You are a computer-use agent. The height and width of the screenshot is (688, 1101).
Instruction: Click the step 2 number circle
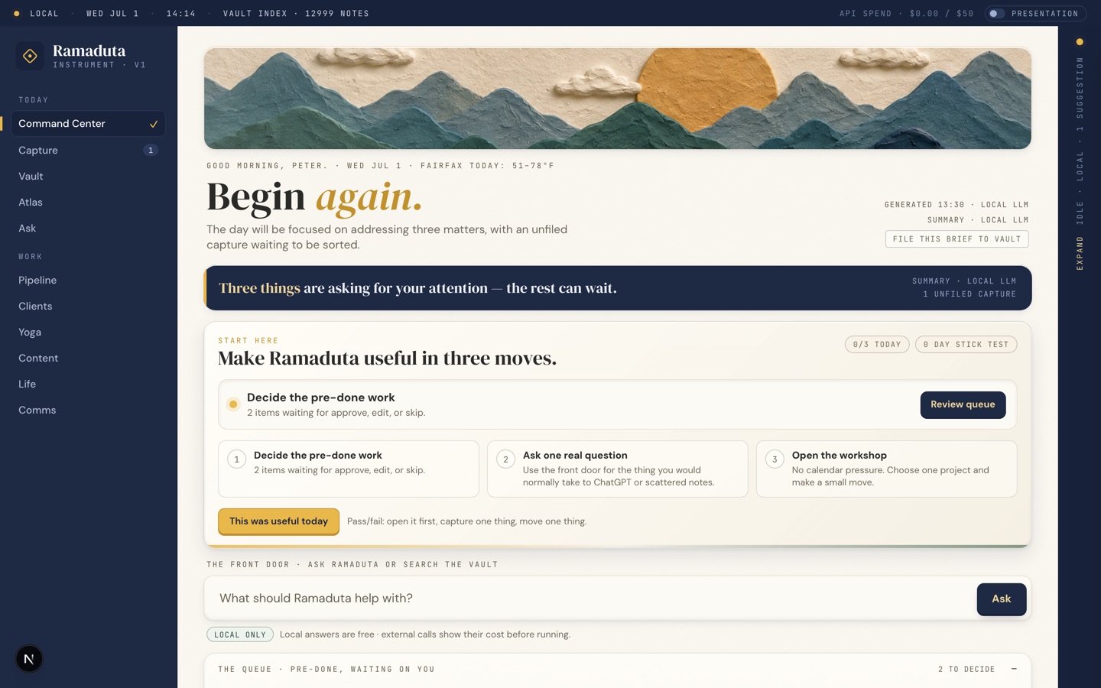tap(505, 459)
